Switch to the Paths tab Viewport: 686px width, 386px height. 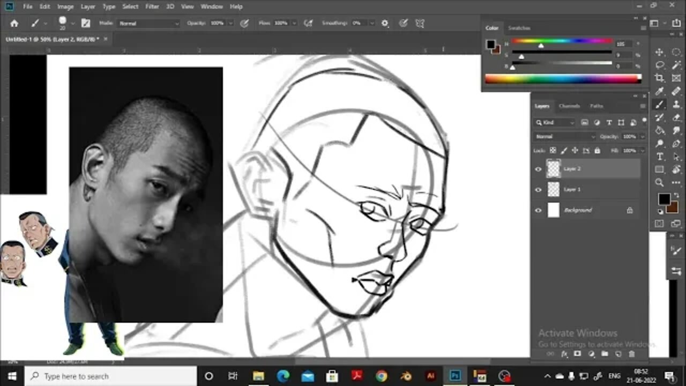596,106
